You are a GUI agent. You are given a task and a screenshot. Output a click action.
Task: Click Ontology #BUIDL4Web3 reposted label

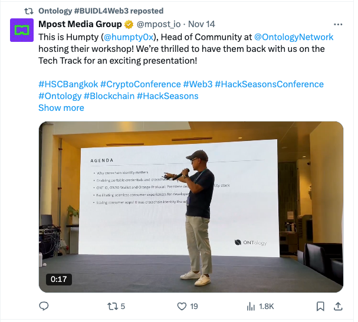tap(101, 11)
